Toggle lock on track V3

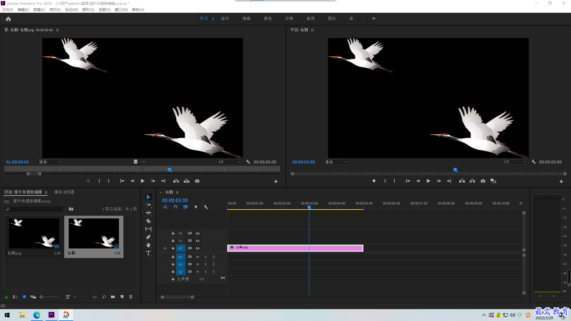coord(173,233)
